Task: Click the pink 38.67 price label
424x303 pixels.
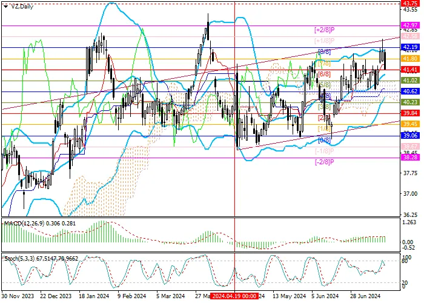Action: [x=410, y=147]
